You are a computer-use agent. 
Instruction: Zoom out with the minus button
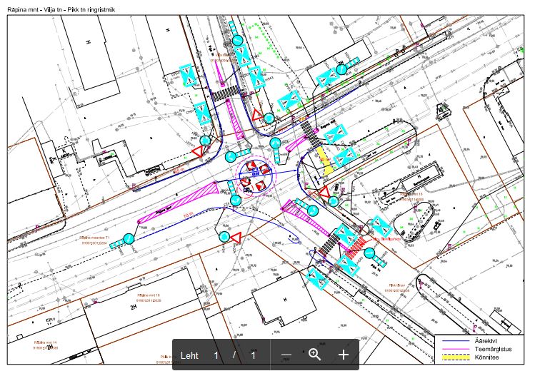(x=286, y=355)
